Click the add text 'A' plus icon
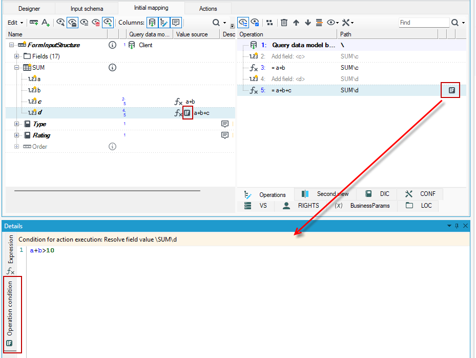The image size is (476, 358). (46, 23)
